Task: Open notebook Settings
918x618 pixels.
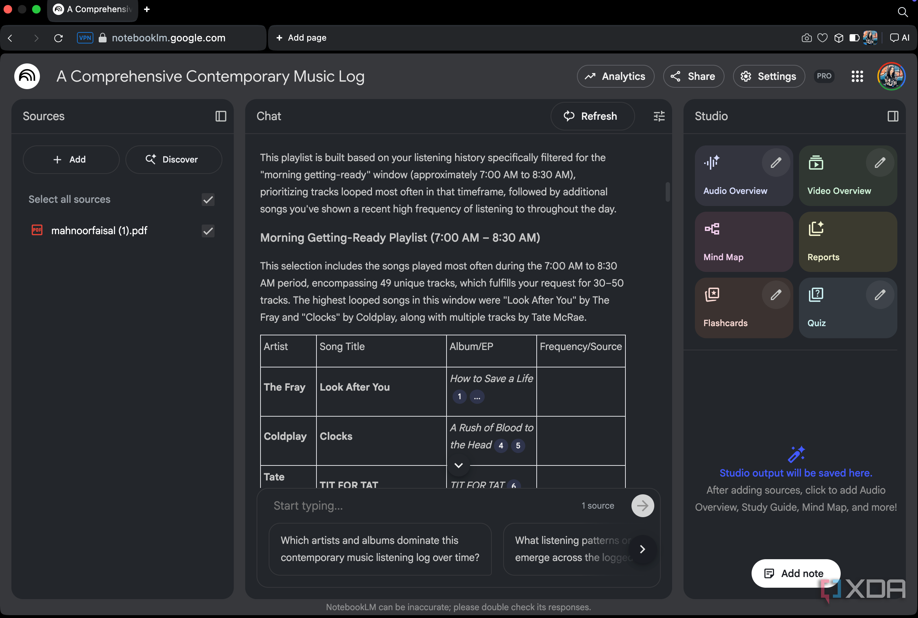Action: (769, 76)
